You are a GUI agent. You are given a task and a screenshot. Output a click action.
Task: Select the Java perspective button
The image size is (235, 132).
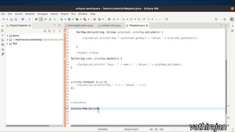232,19
